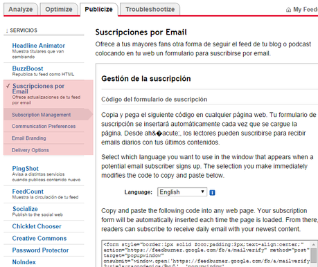The width and height of the screenshot is (318, 267).
Task: Click the Suscripciones por Email page title
Action: point(141,32)
